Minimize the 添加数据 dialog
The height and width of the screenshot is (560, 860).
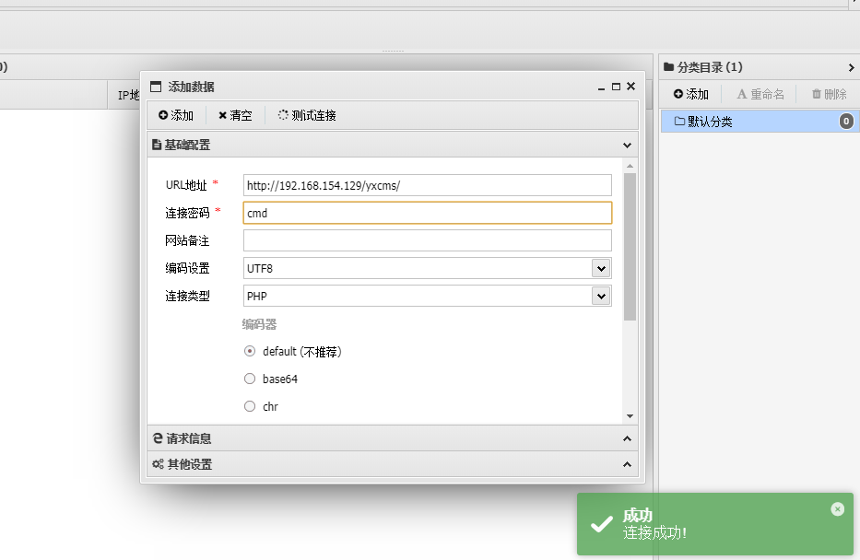pyautogui.click(x=601, y=87)
